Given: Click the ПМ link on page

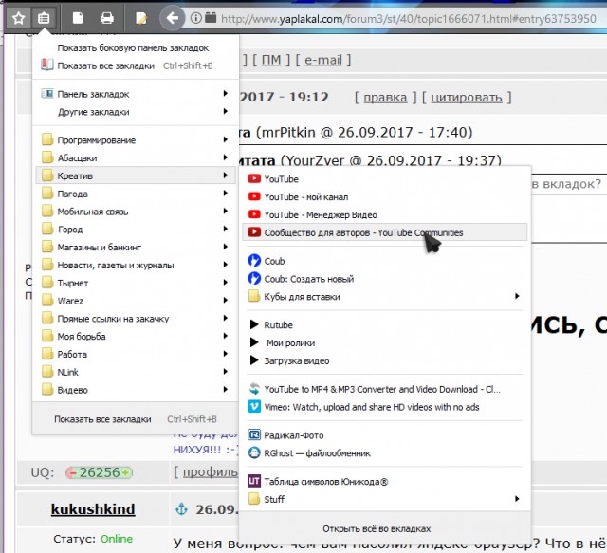Looking at the screenshot, I should pos(271,60).
